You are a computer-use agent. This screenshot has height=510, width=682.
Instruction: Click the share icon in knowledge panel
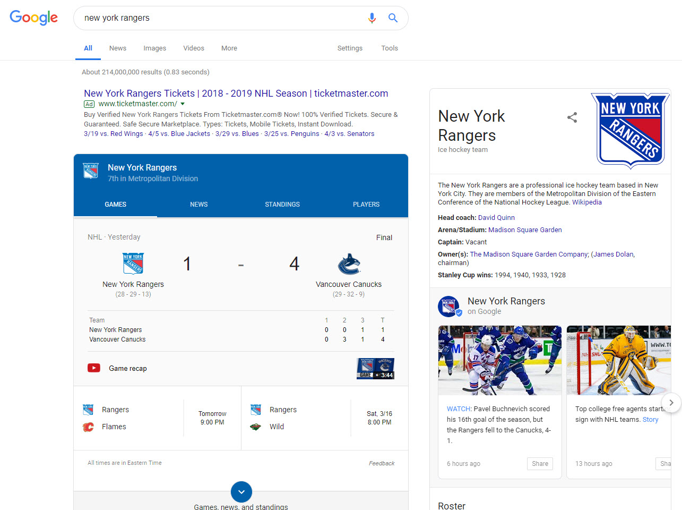[x=572, y=117]
